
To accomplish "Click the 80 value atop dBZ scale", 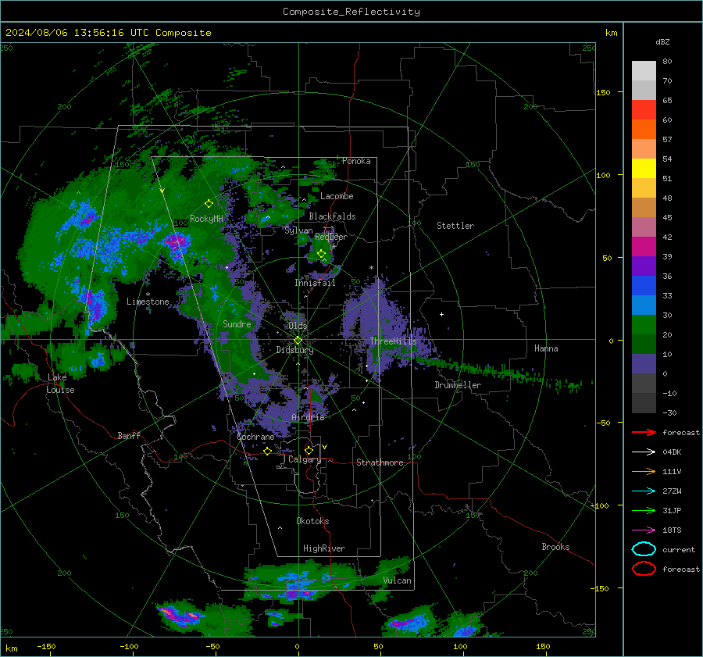I will (667, 62).
